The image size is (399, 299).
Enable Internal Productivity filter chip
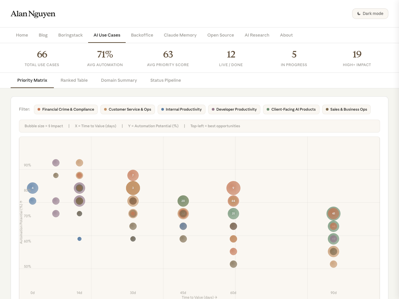181,109
